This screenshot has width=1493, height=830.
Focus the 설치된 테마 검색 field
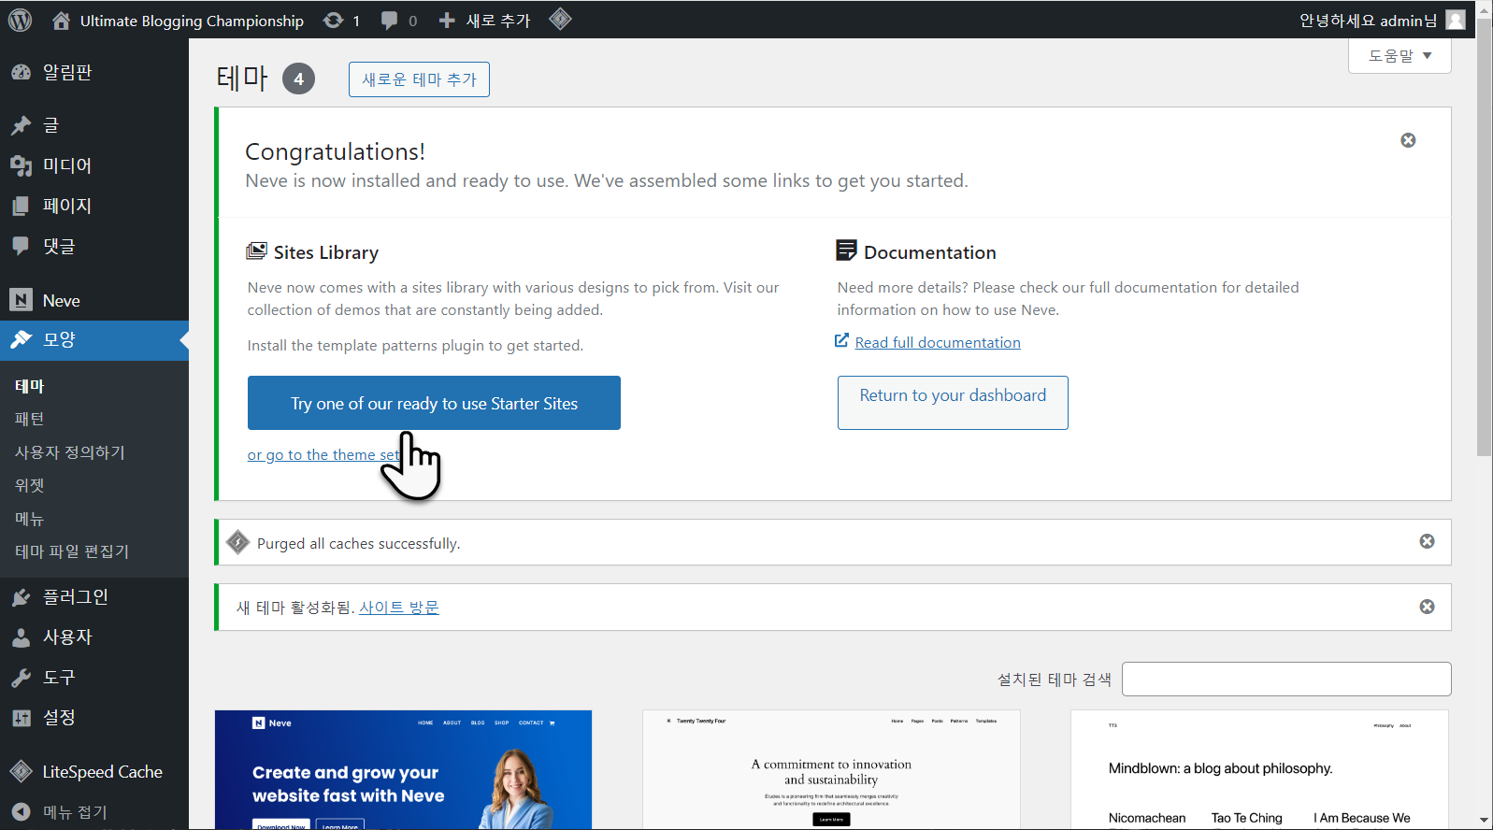point(1286,680)
